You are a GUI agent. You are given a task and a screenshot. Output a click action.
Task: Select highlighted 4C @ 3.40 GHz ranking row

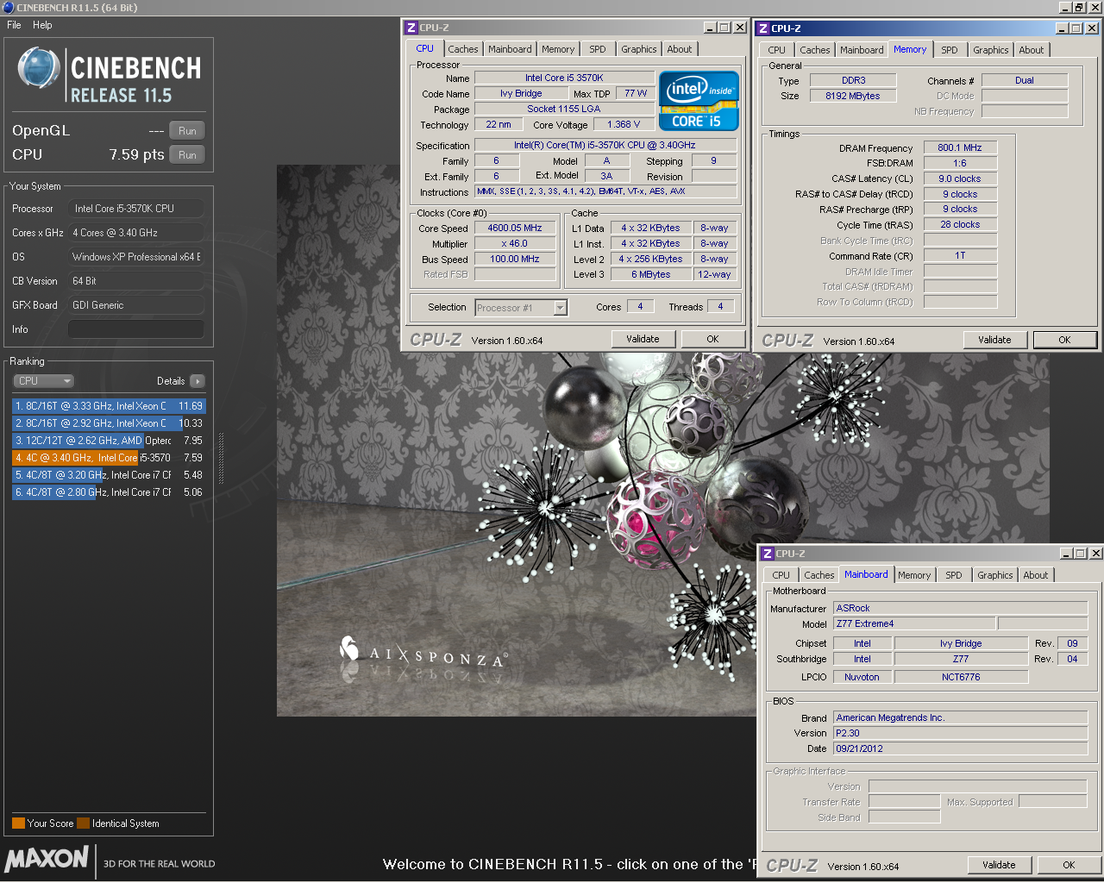[109, 458]
